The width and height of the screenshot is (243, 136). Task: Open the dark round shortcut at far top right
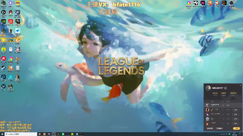pos(231,3)
